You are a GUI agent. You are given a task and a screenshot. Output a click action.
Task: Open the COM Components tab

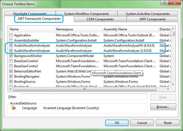100,19
